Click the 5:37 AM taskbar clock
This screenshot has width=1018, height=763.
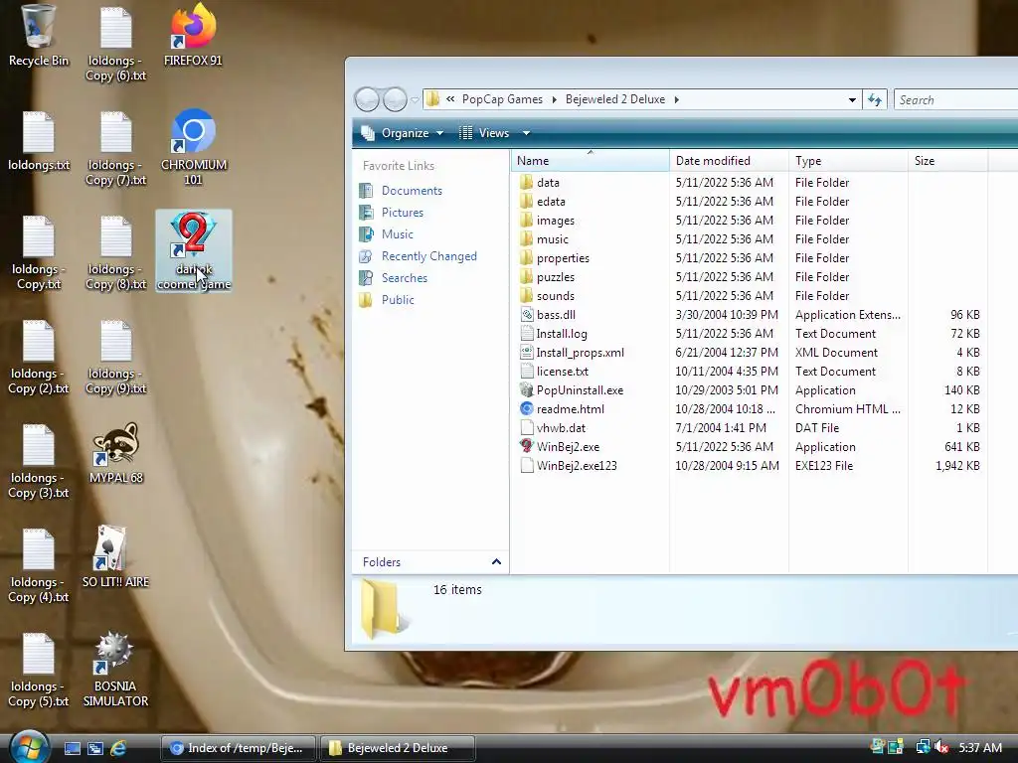979,747
